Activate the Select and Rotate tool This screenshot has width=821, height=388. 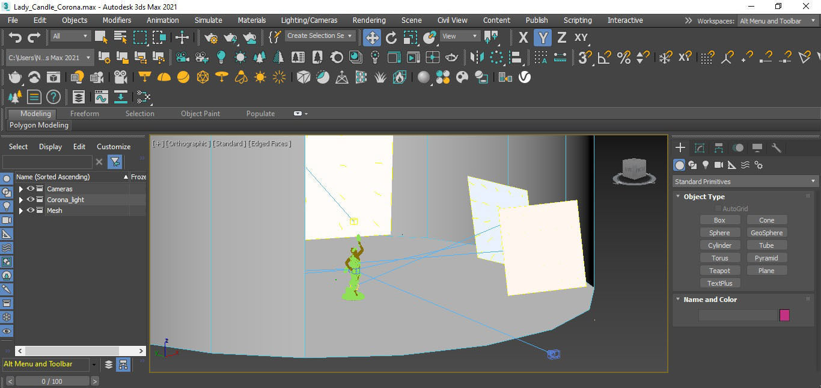click(391, 37)
